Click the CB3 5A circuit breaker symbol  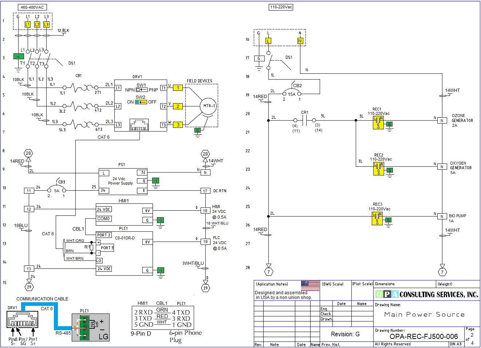56,190
